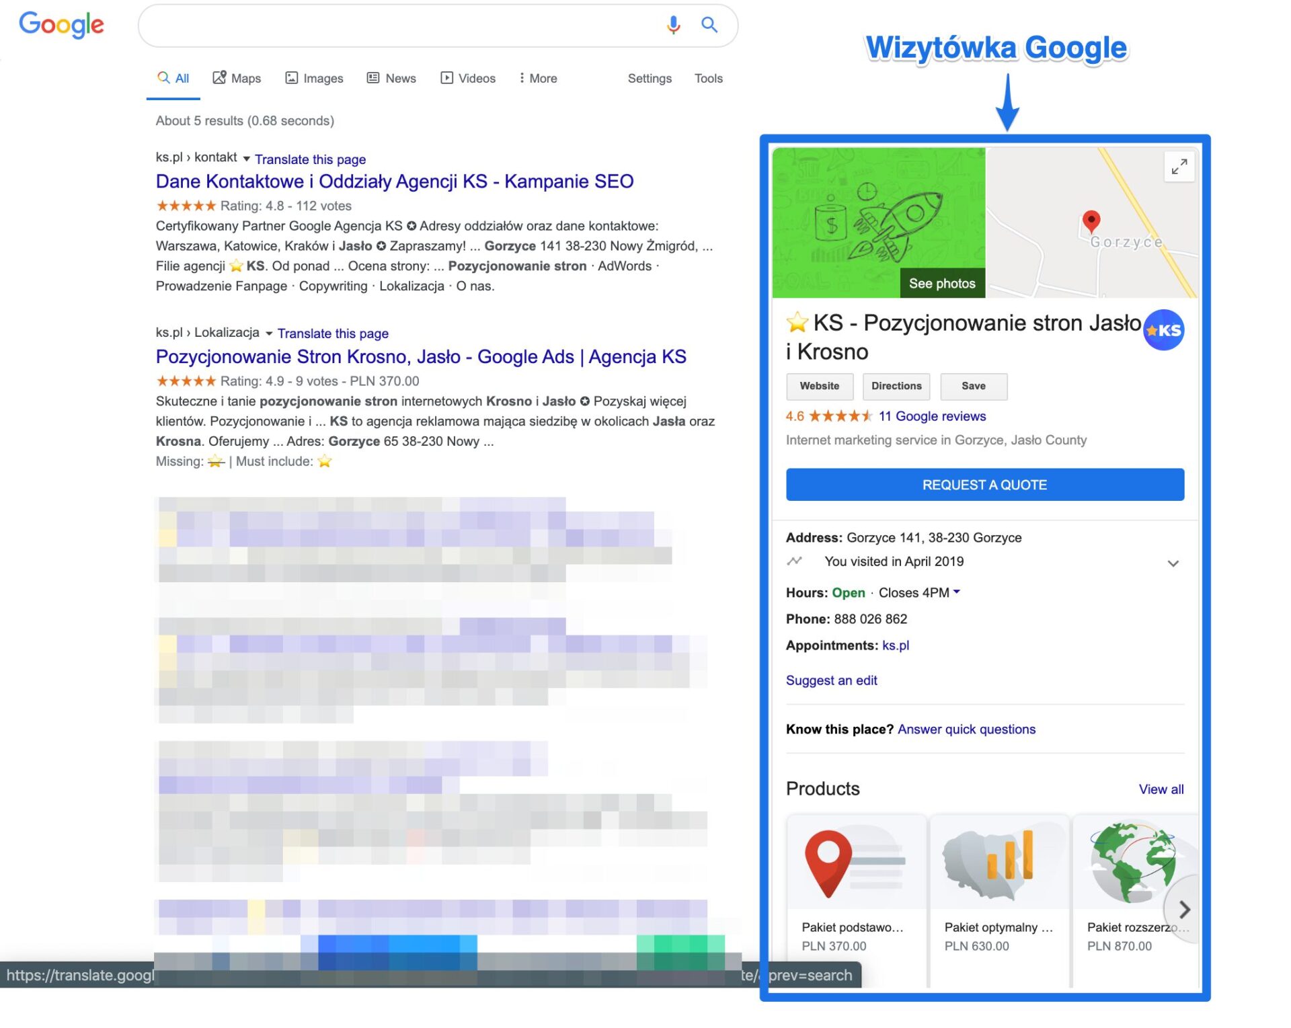Click the See photos button
The height and width of the screenshot is (1028, 1291).
tap(942, 283)
